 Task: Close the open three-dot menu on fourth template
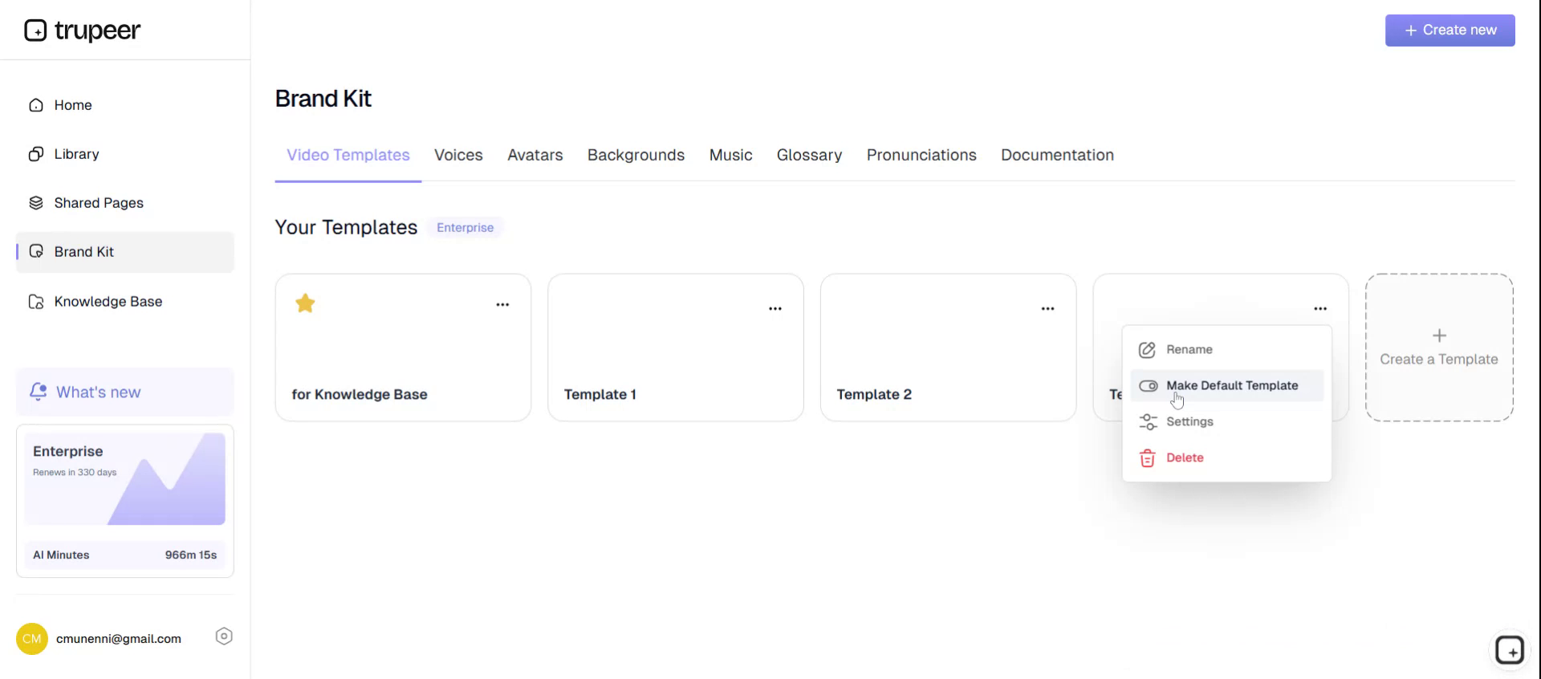[x=1320, y=308]
